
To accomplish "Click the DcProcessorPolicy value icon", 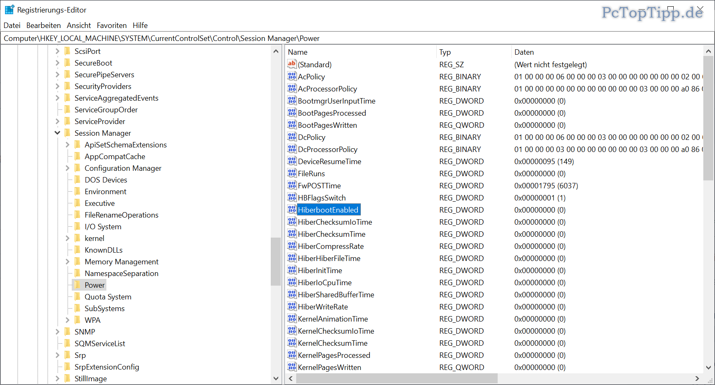I will 292,149.
